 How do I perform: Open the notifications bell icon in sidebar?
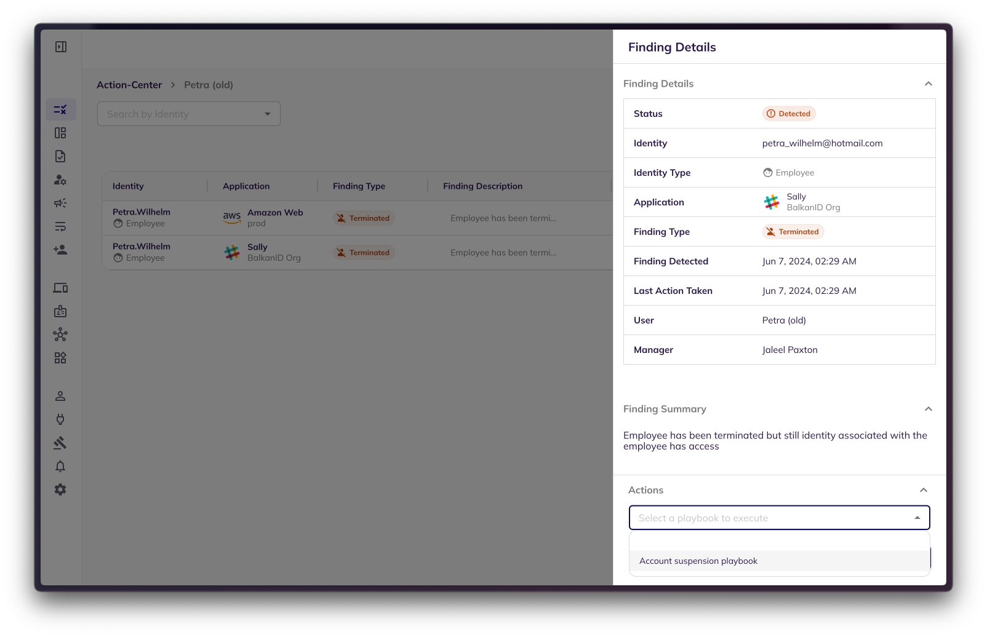click(60, 466)
